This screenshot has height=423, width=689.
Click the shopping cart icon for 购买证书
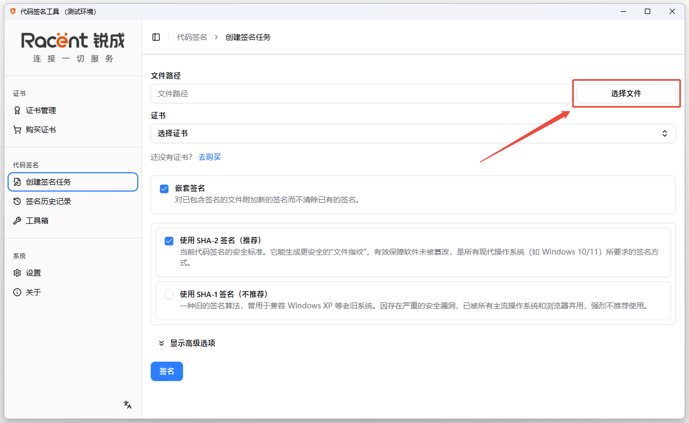point(17,130)
